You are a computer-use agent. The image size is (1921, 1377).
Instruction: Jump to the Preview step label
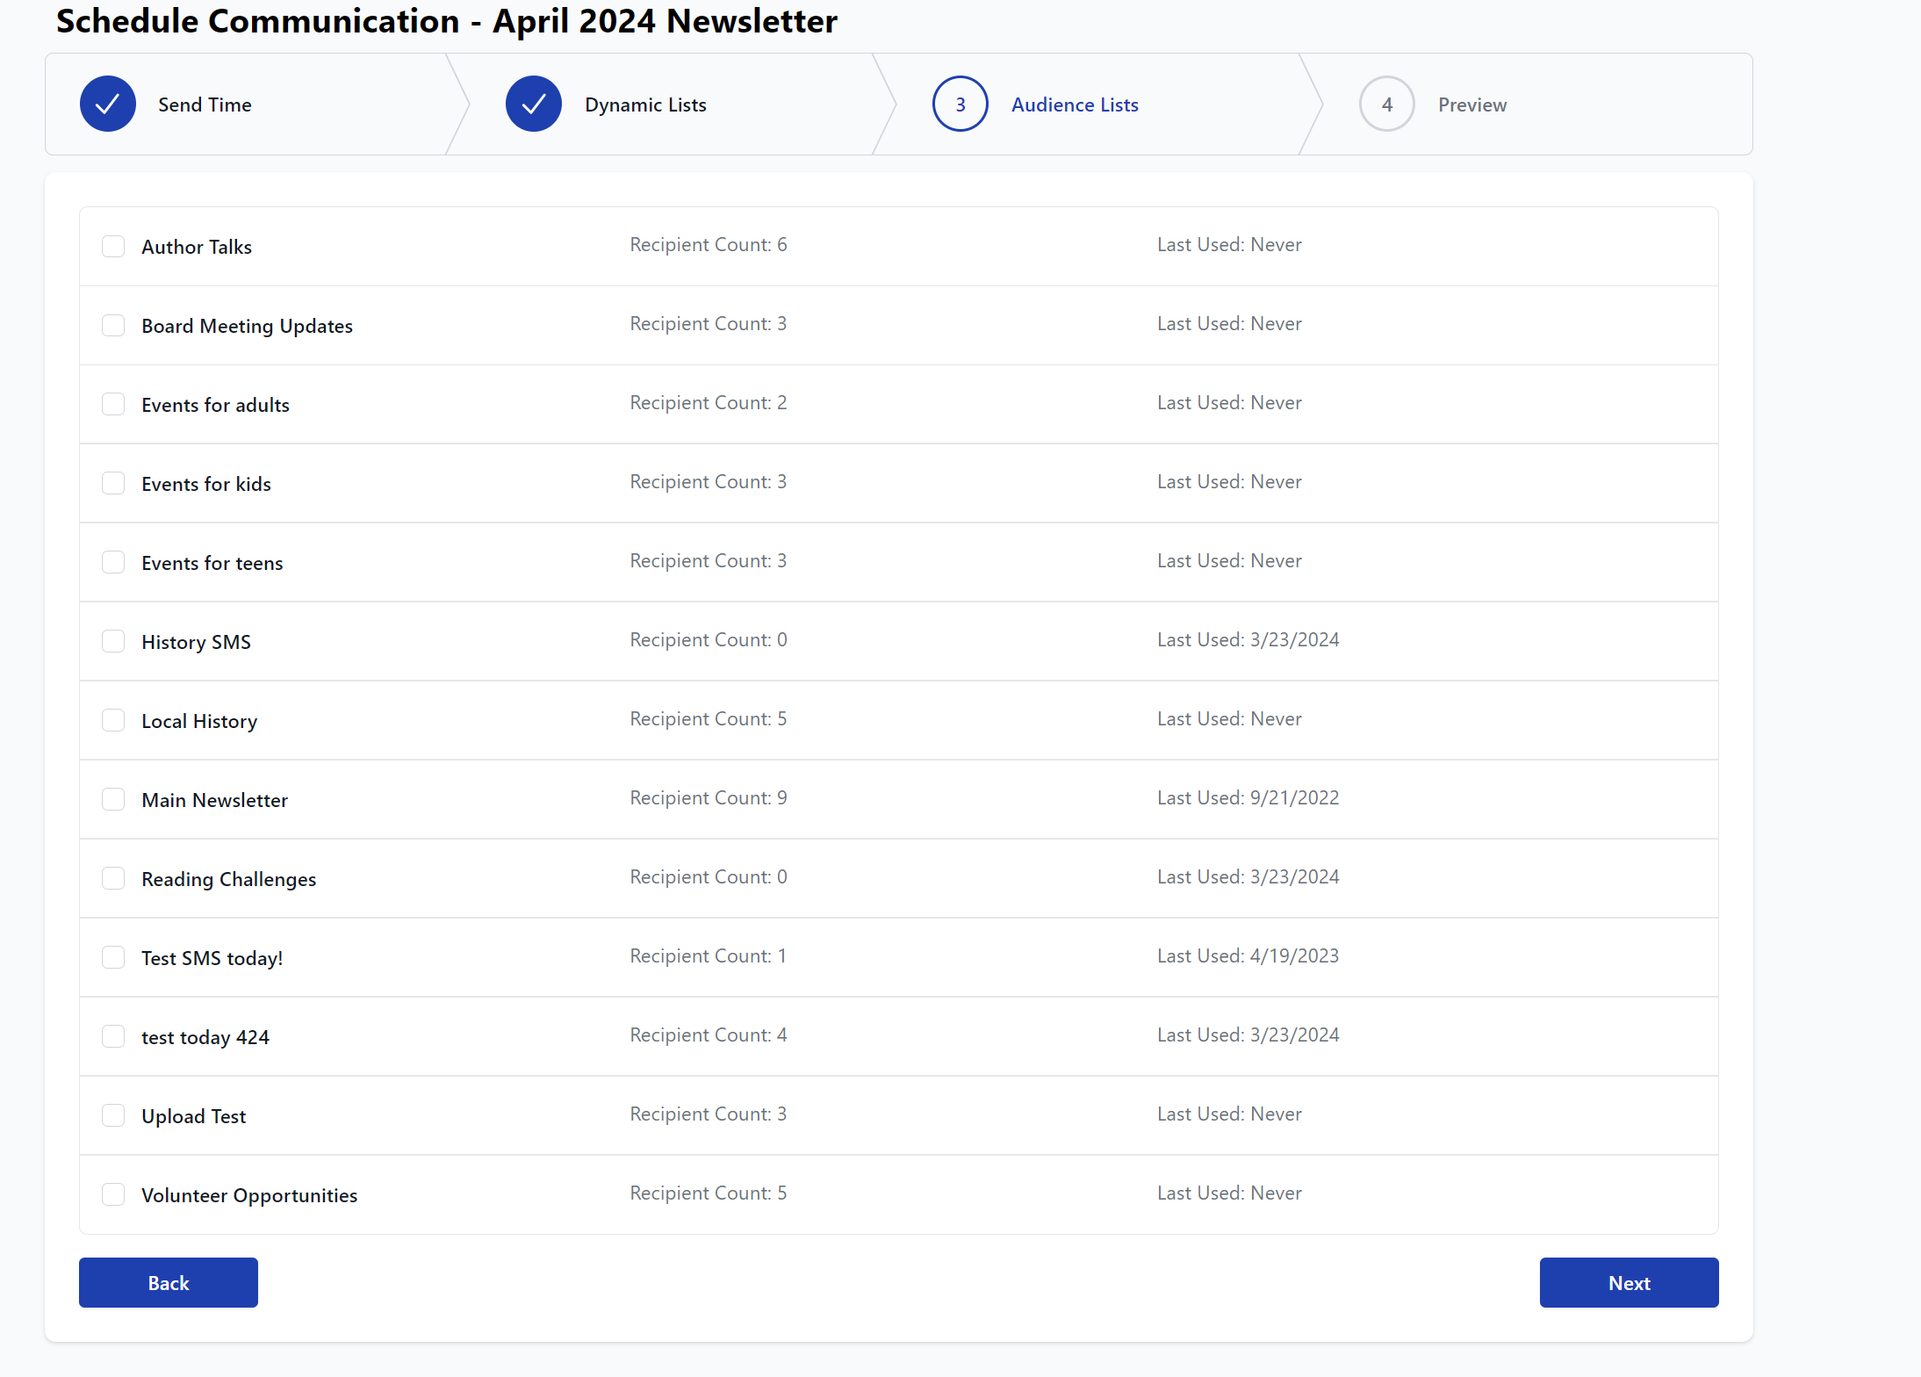[x=1472, y=105]
